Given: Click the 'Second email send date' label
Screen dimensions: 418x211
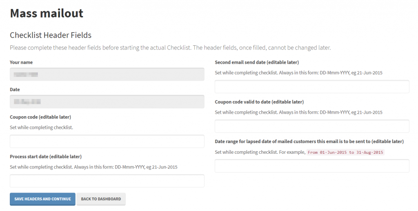Looking at the screenshot, I should tap(257, 62).
